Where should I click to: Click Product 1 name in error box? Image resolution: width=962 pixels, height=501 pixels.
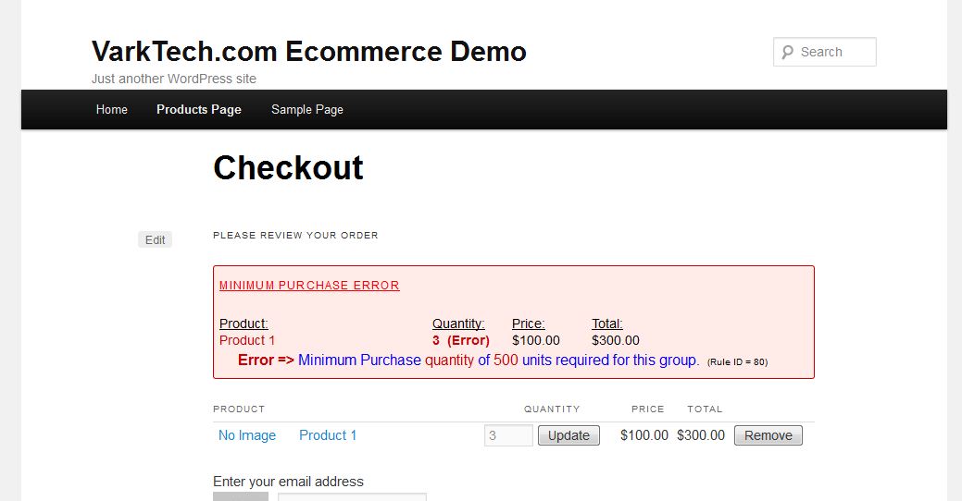coord(247,340)
